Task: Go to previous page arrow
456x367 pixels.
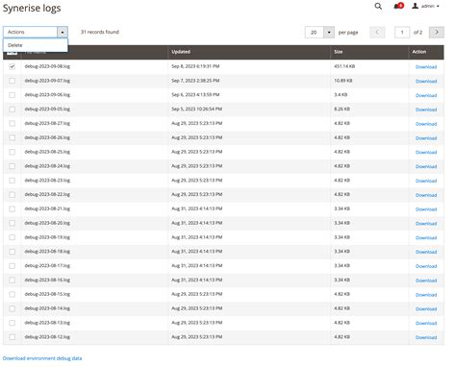Action: [377, 32]
